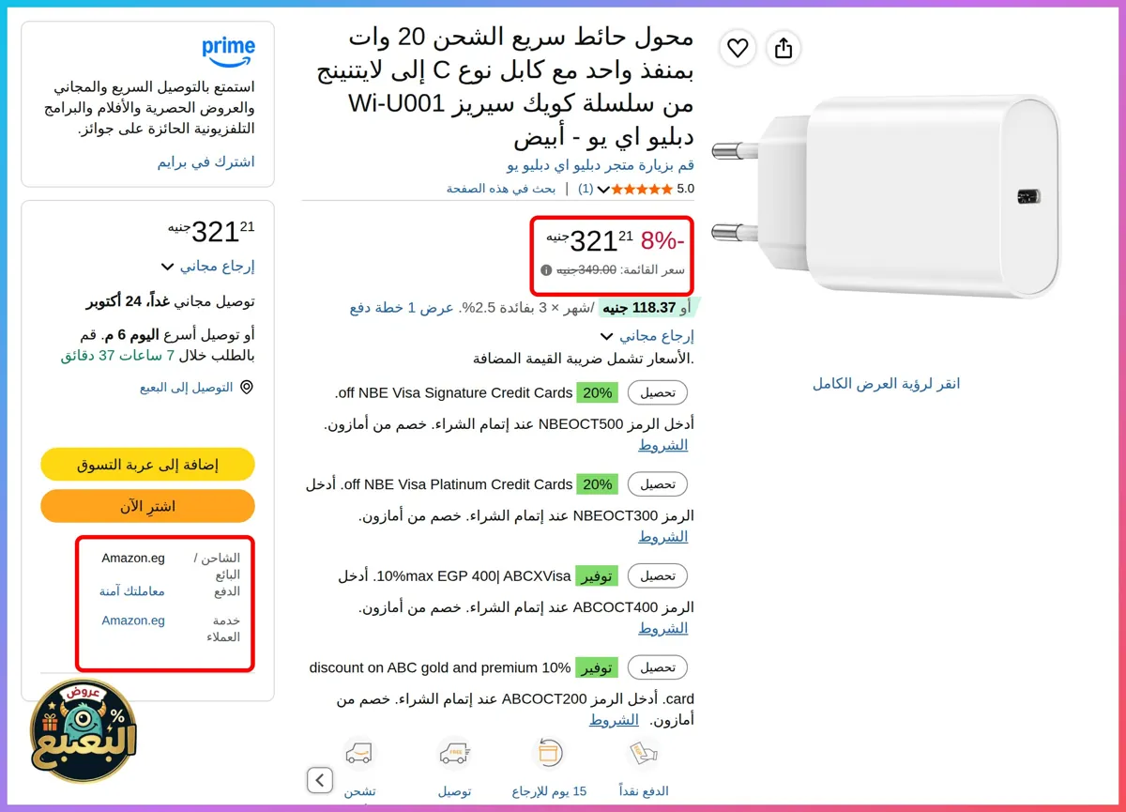Collect the NBE Visa Signature 20% coupon
The image size is (1126, 812).
tap(658, 392)
